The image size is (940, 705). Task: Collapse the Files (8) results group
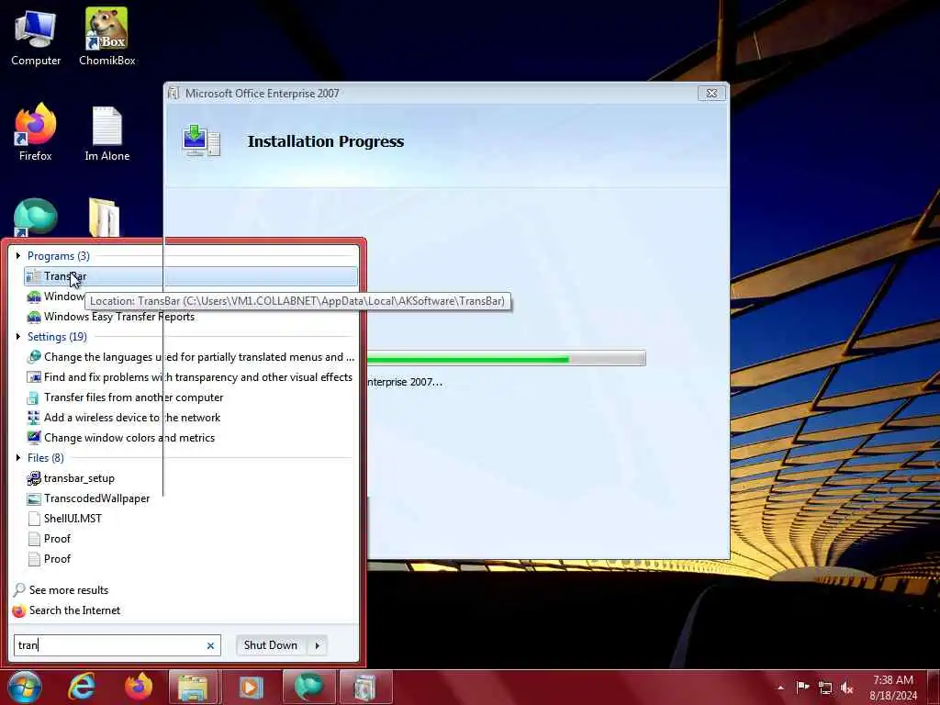18,458
